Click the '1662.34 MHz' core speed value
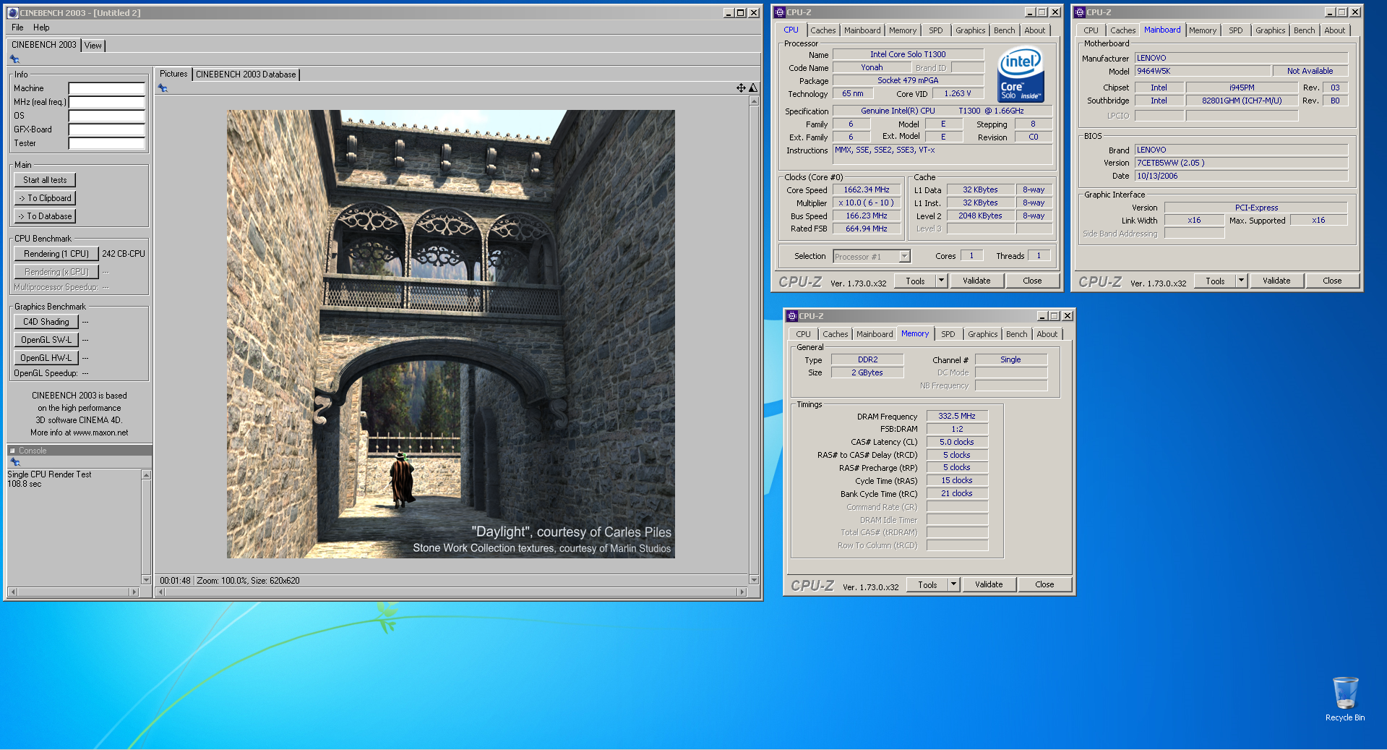This screenshot has height=750, width=1387. pos(867,189)
